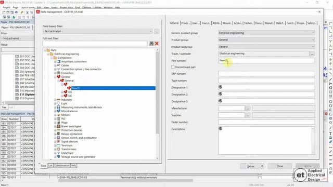The height and width of the screenshot is (187, 333).
Task: Click into the Full-text filter field
Action: click(95, 44)
